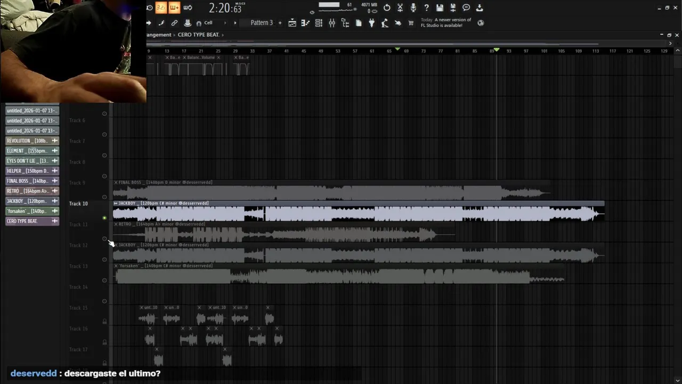Click Balance Volume automation clip title
Image resolution: width=682 pixels, height=384 pixels.
[201, 58]
